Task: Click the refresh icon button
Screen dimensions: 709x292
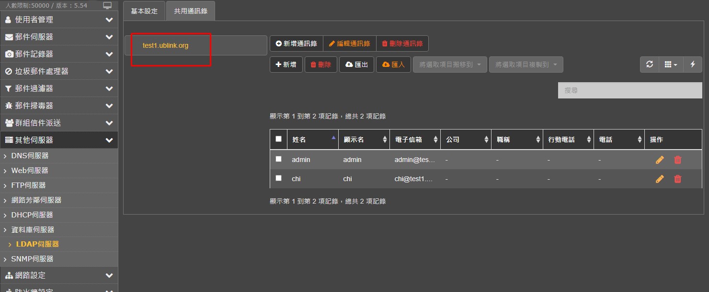Action: pos(650,65)
